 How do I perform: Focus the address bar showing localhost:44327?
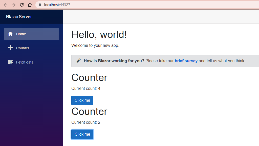tap(147, 5)
